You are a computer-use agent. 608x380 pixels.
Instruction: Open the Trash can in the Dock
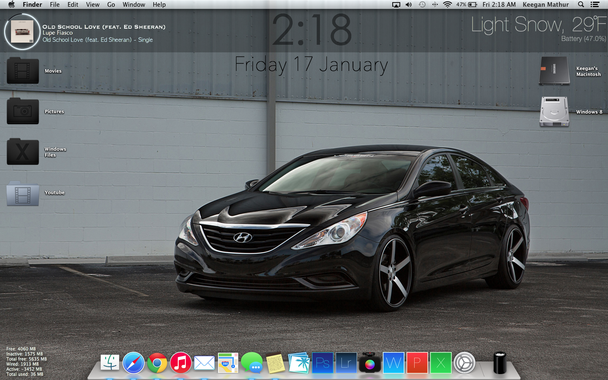pos(500,363)
